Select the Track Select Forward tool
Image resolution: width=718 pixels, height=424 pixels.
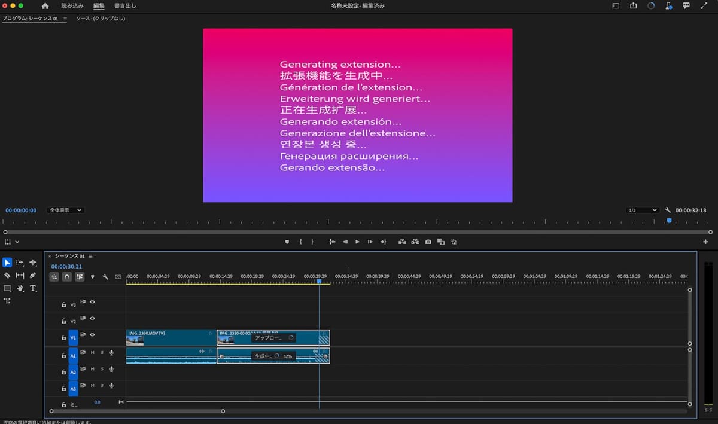20,263
